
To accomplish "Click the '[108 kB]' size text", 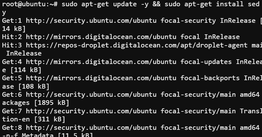I will click(34, 86).
